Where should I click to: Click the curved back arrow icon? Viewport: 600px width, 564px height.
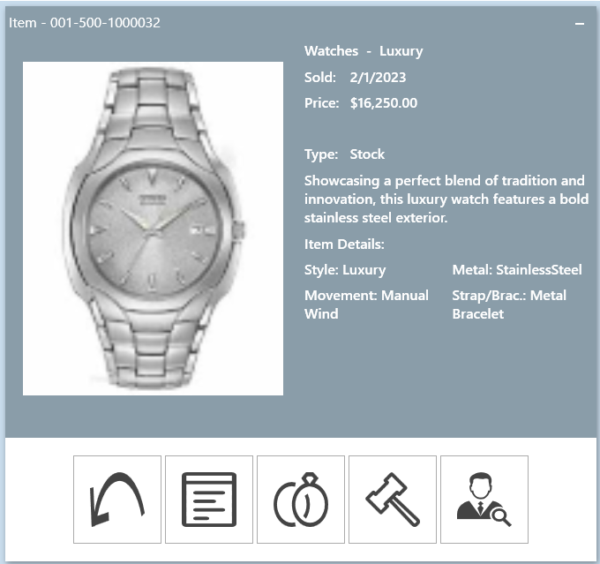click(x=117, y=500)
